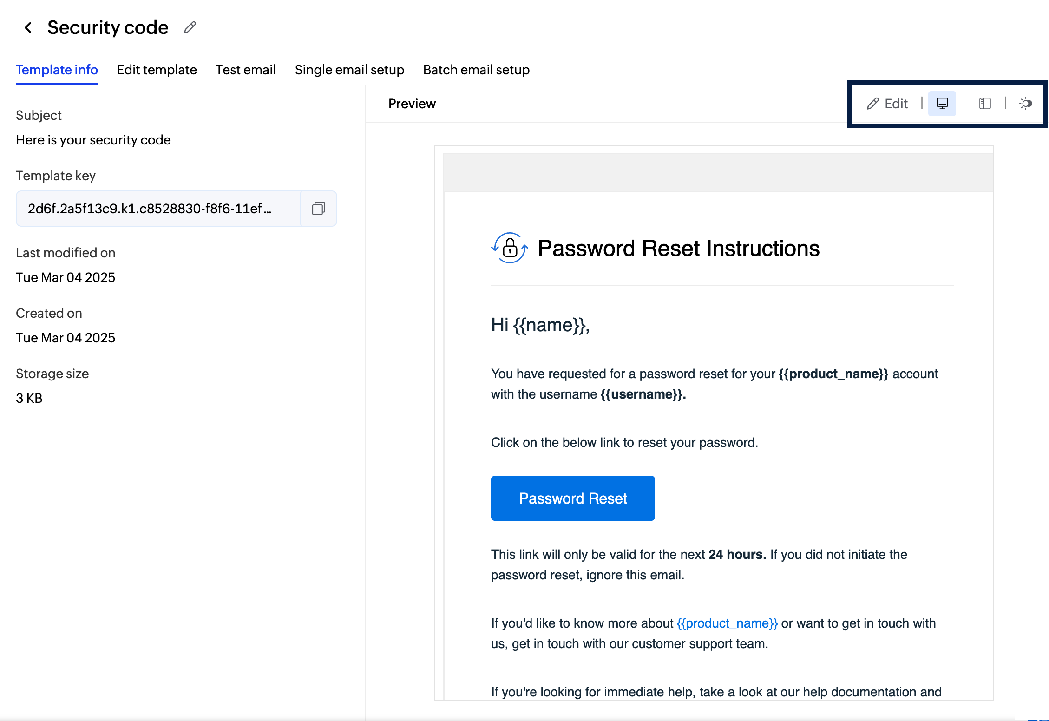
Task: Toggle the light/dark mode preview
Action: coord(1026,103)
